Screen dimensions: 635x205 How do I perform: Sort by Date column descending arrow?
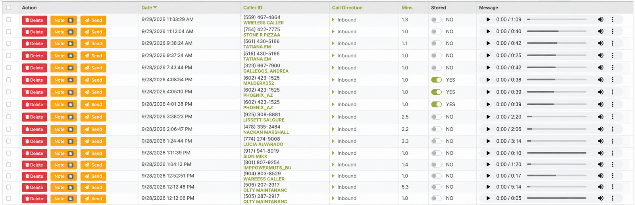pyautogui.click(x=155, y=8)
